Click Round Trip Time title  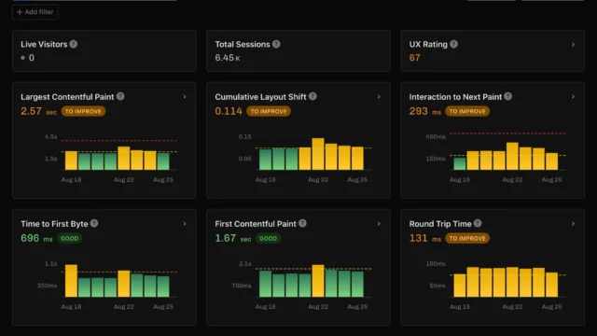tap(440, 224)
